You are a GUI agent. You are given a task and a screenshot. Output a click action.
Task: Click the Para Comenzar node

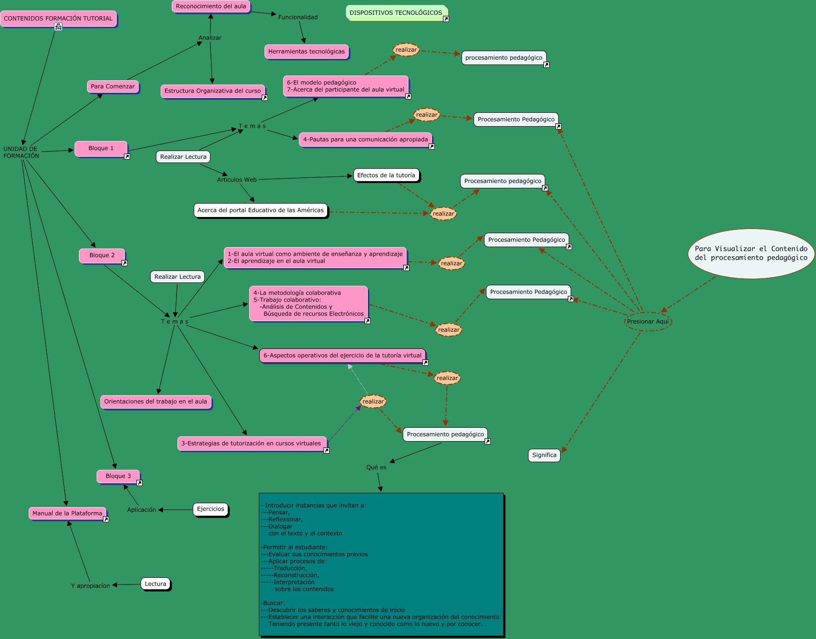[x=113, y=87]
